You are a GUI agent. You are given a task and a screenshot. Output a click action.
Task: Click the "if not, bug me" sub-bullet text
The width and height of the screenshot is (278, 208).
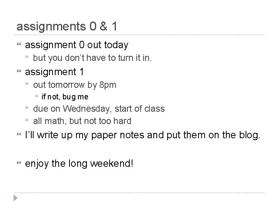click(64, 97)
